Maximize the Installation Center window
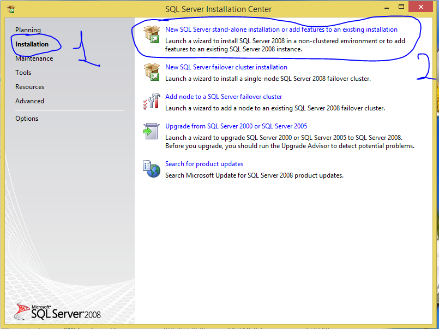The height and width of the screenshot is (329, 439). (401, 7)
